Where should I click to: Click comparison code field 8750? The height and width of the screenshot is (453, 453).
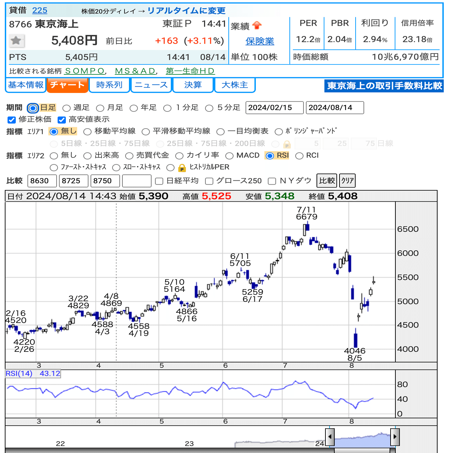coord(105,181)
